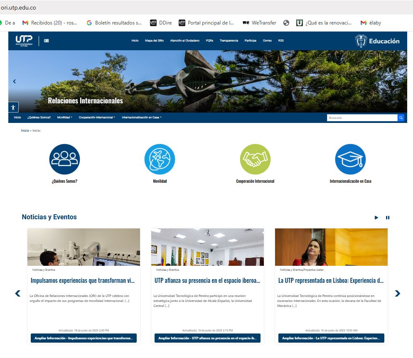413x358 pixels.
Task: Click ¿Quiénes Somos? in navigation bar
Action: [x=39, y=118]
